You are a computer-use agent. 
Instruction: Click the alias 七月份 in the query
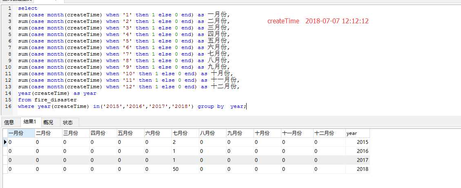point(218,54)
